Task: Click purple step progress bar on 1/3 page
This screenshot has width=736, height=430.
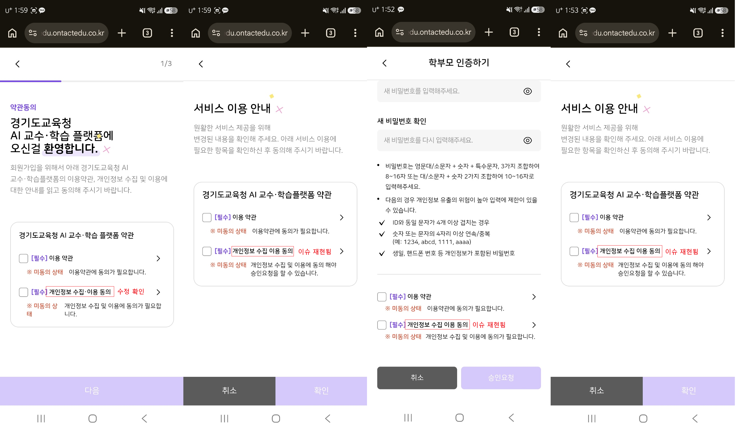Action: tap(31, 81)
